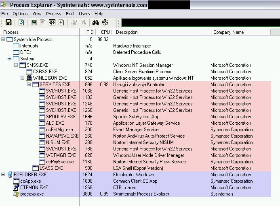Click the Find binoculars icon
Screen dimensions: 280x206
click(95, 23)
